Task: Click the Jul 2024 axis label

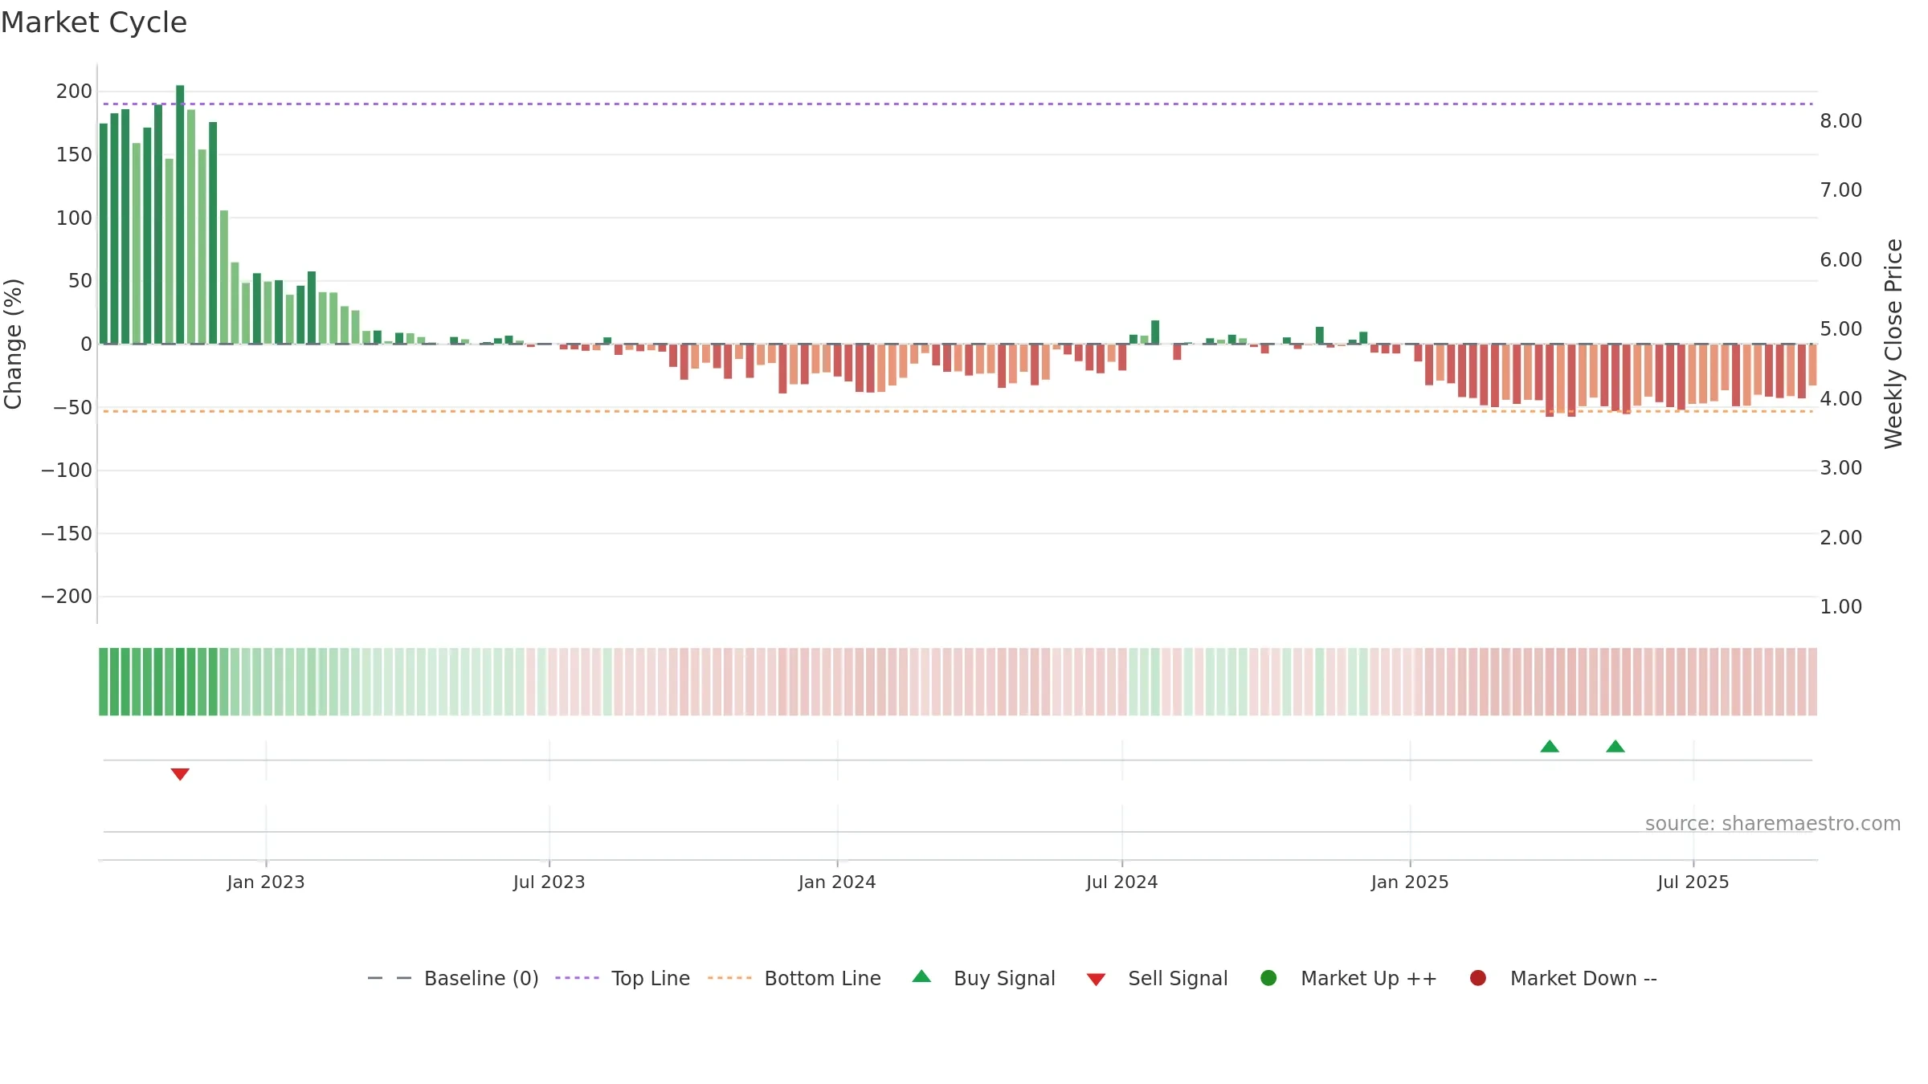Action: point(1122,882)
